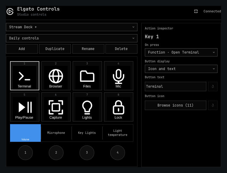Image resolution: width=227 pixels, height=173 pixels.
Task: Select the Lock padlock key
Action: point(119,107)
